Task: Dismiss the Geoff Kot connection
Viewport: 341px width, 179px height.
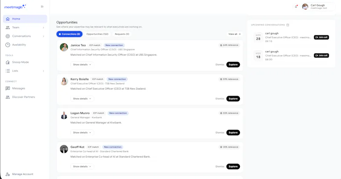Action: [220, 167]
